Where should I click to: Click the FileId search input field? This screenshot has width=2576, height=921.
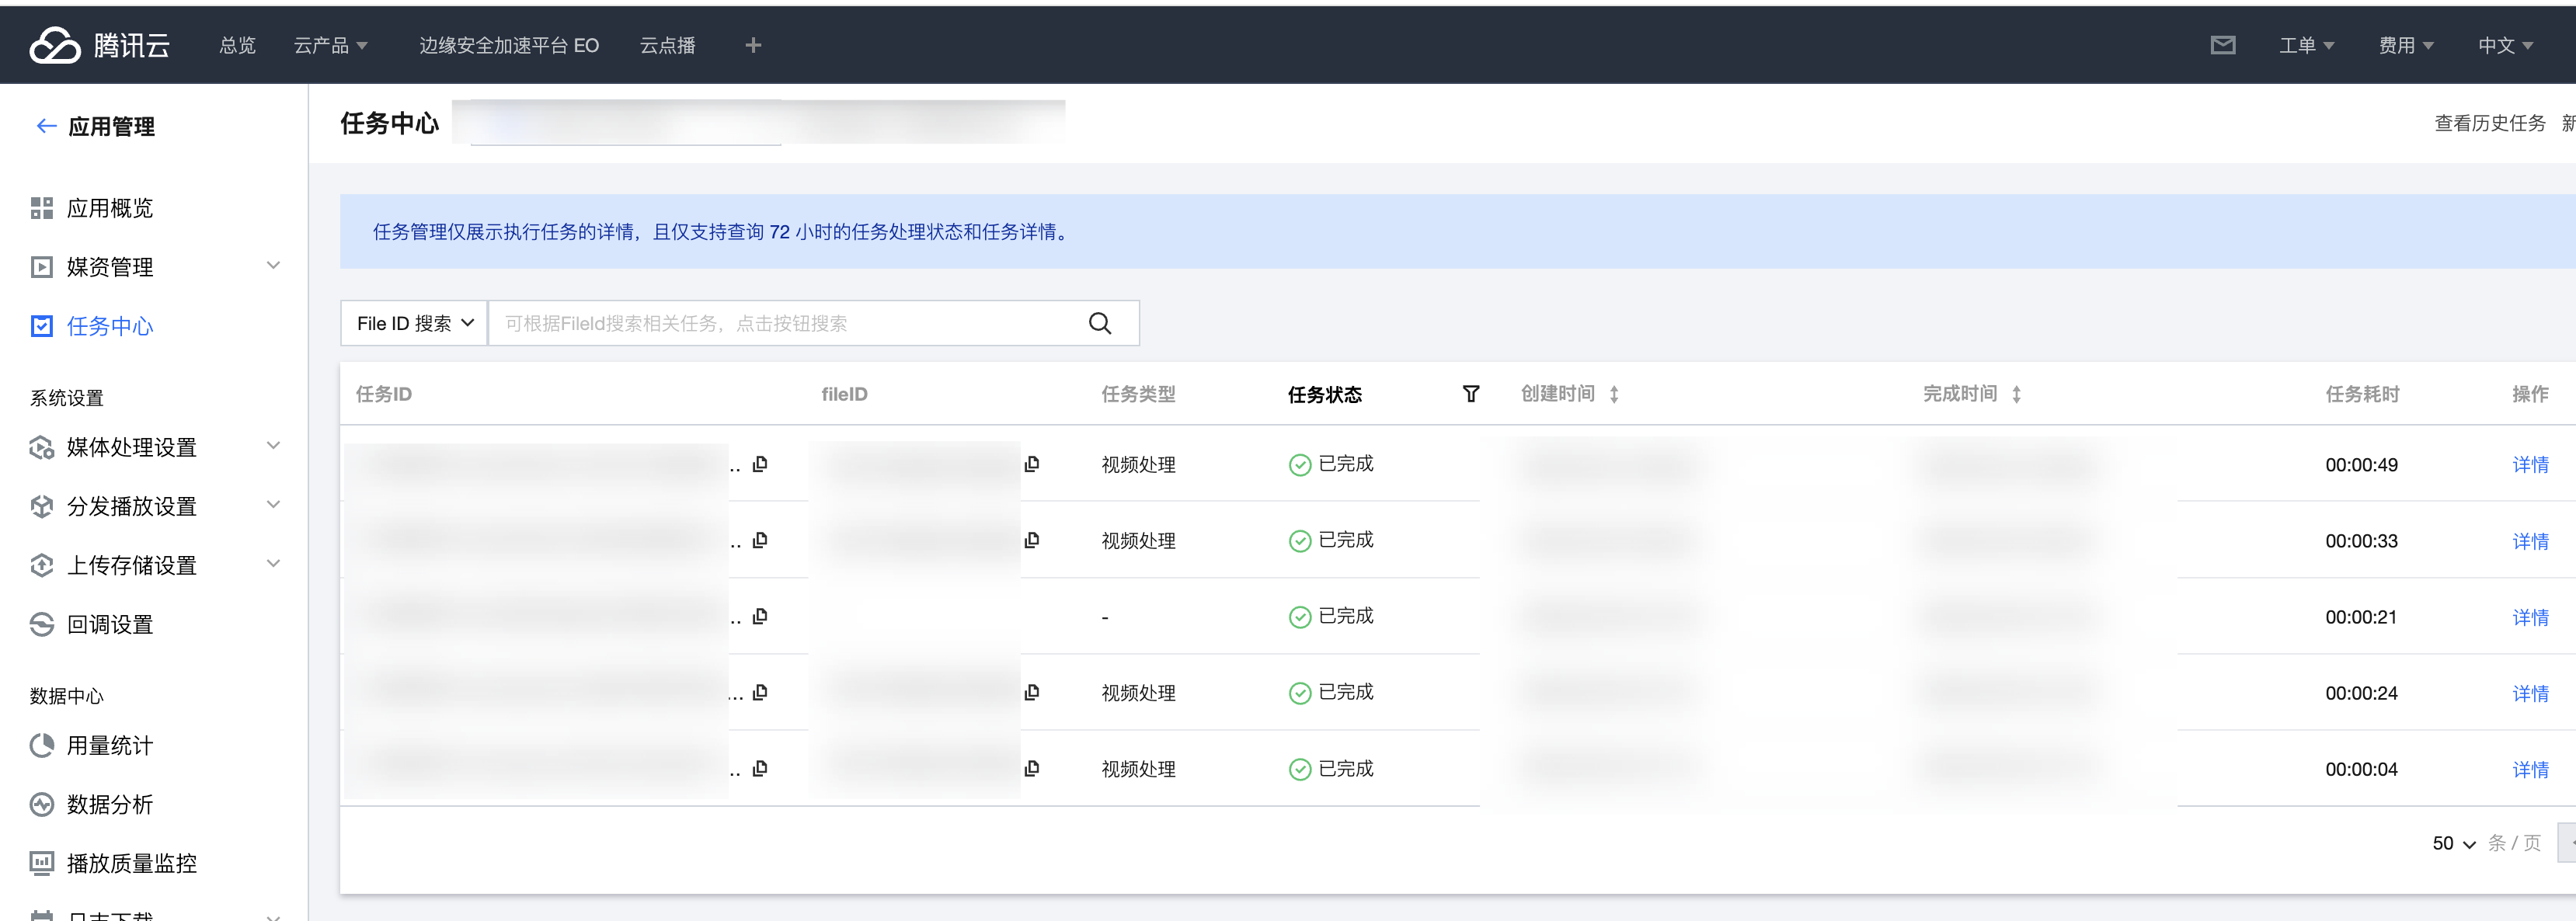point(780,323)
